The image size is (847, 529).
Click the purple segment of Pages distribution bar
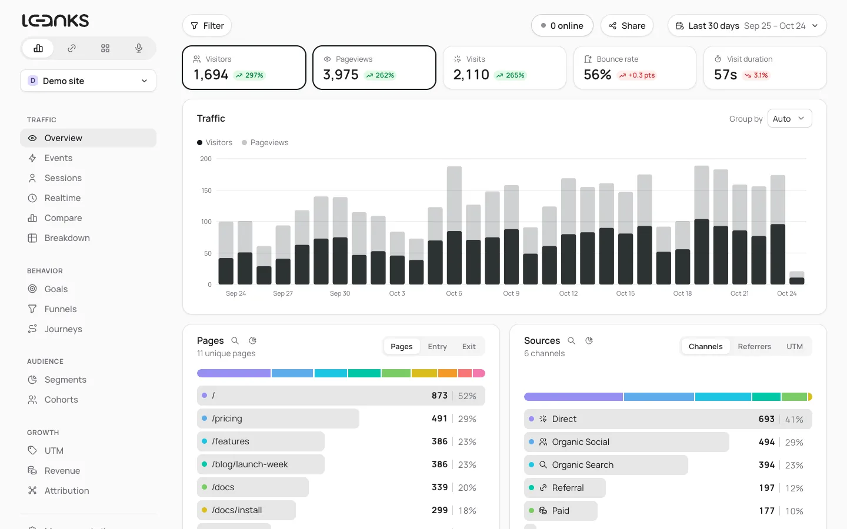234,373
